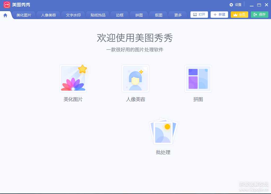Click the 会员 membership button
Image resolution: width=271 pixels, height=194 pixels.
pos(239,15)
